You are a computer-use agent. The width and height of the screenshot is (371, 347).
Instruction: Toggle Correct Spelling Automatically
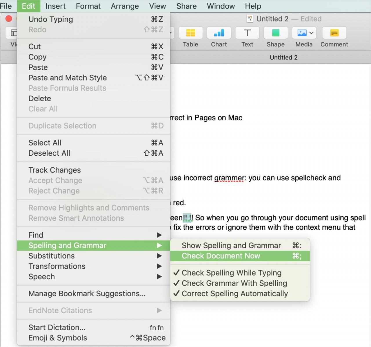coord(240,294)
